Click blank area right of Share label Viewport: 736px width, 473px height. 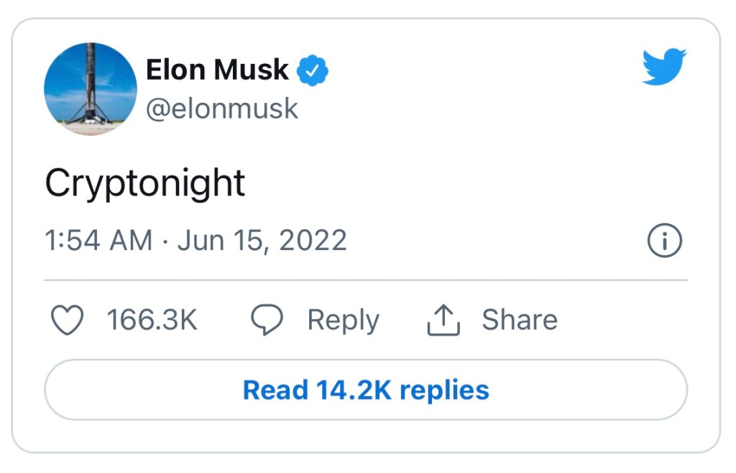point(625,320)
